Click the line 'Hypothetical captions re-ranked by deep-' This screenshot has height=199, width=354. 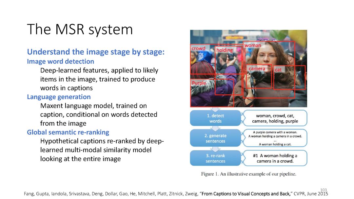pos(102,141)
